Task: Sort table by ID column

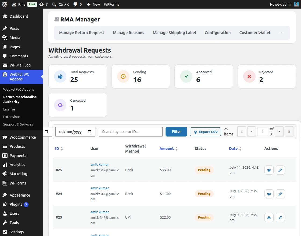Action: [59, 149]
